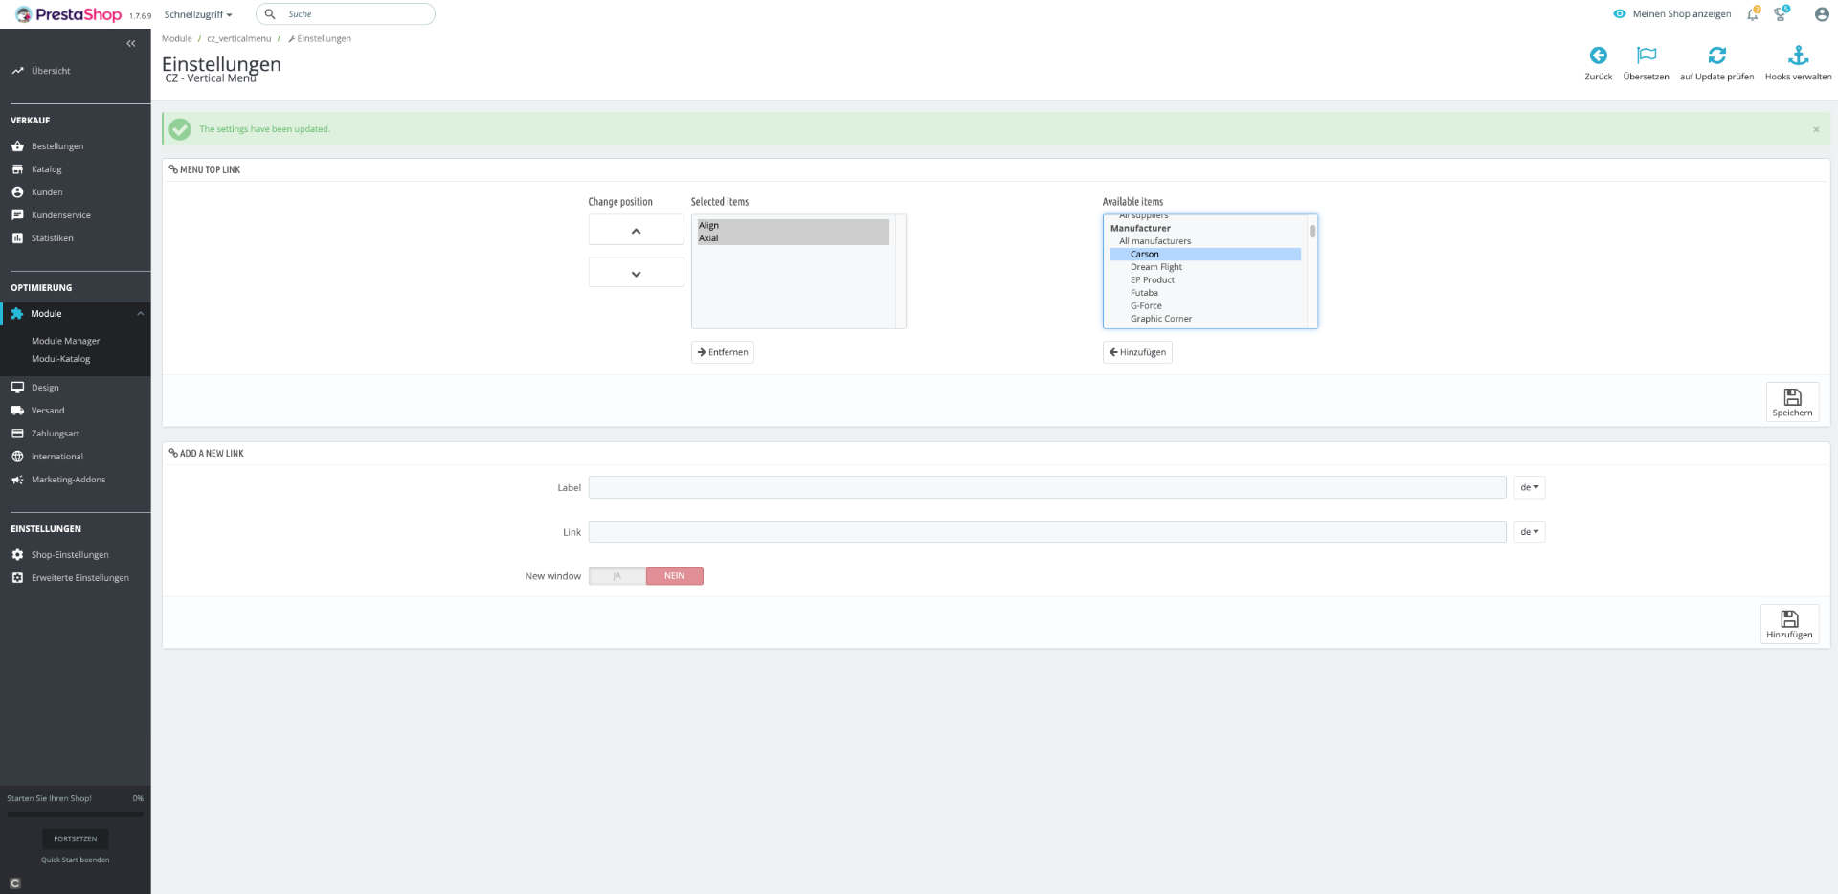Select Graphic Corner in Available items
Screen dimensions: 1838x894
pos(1205,319)
